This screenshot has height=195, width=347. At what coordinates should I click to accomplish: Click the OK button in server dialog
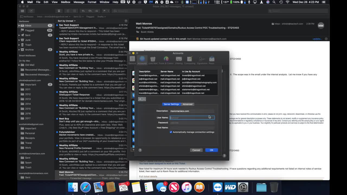[211, 150]
